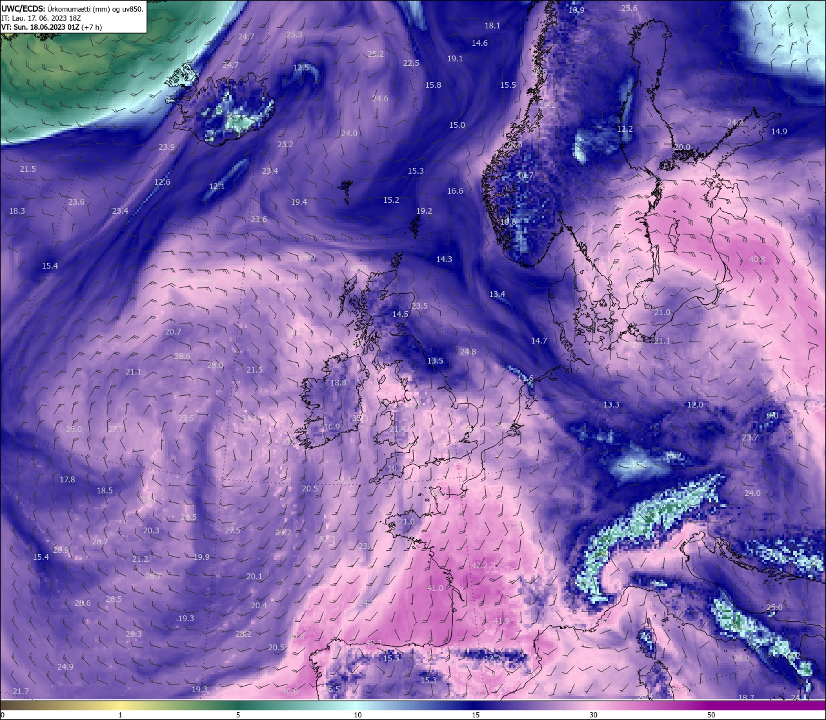826x720 pixels.
Task: Click the 25.3 value north of Iceland
Action: (x=294, y=35)
